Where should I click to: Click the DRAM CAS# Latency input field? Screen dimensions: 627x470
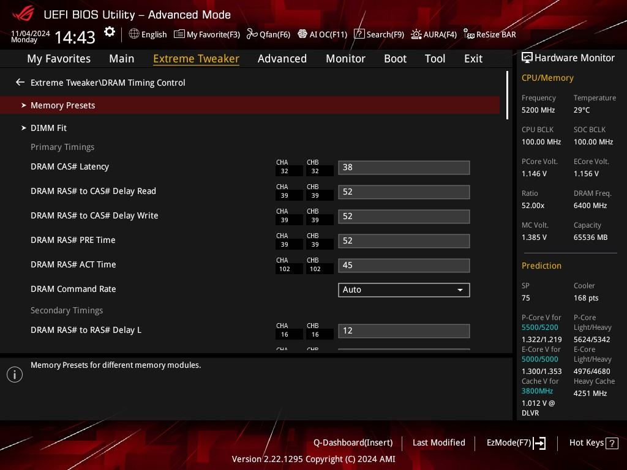pos(404,168)
